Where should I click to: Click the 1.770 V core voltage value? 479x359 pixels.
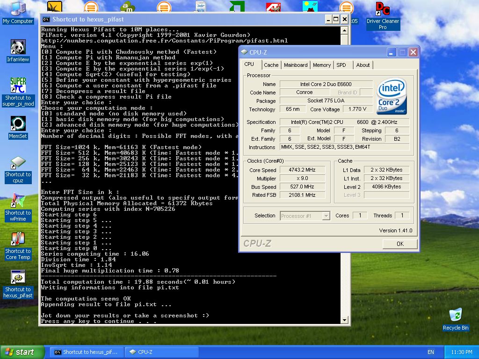tap(357, 109)
